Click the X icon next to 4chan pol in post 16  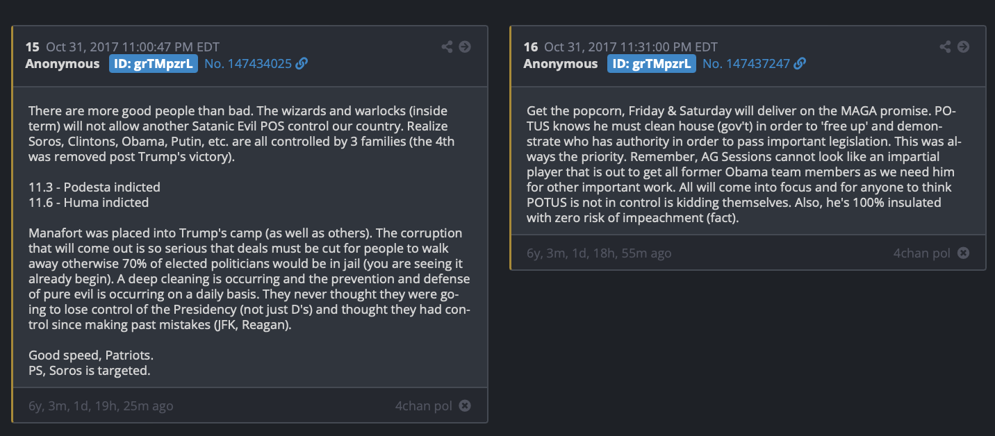click(x=963, y=253)
